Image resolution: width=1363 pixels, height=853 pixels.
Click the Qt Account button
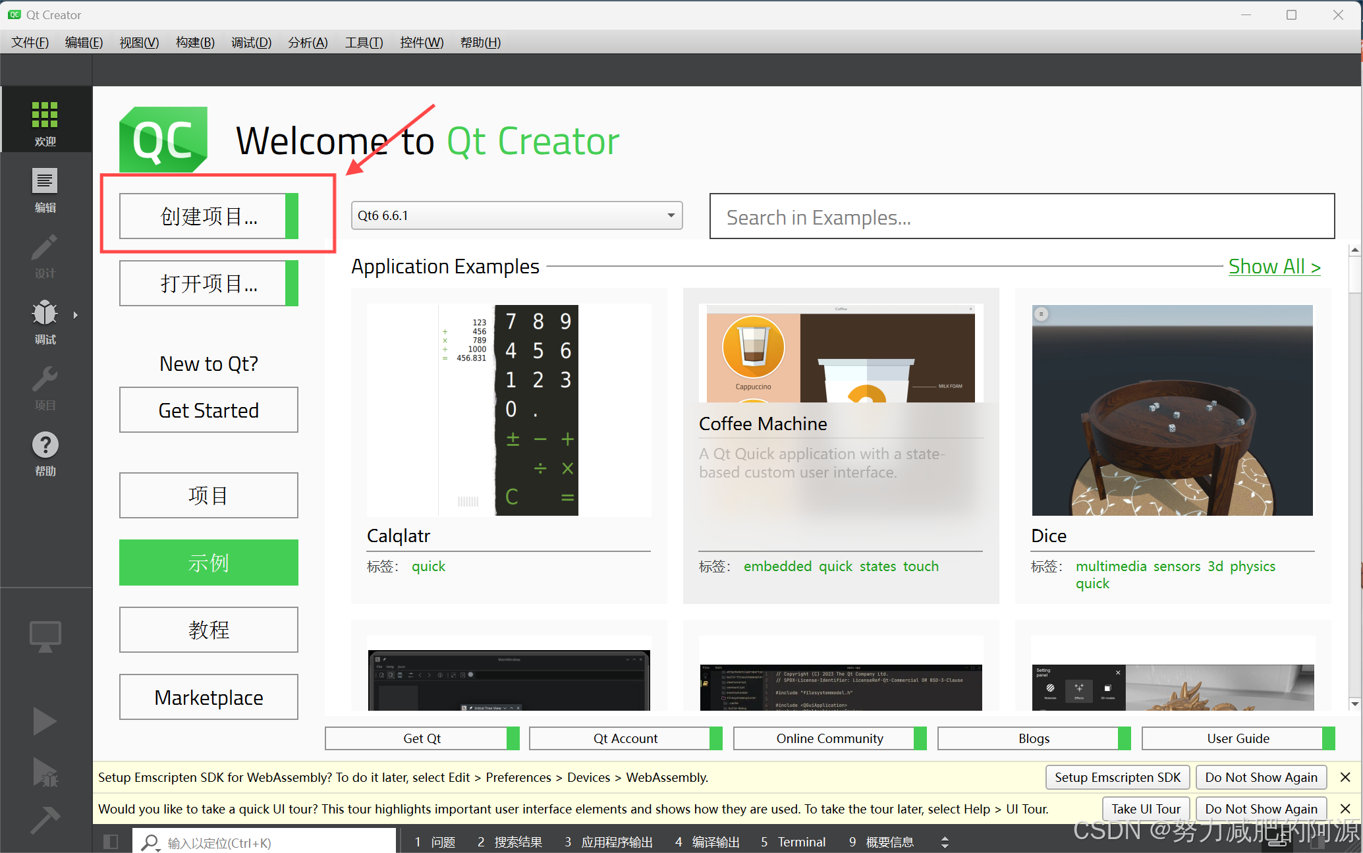[x=626, y=738]
